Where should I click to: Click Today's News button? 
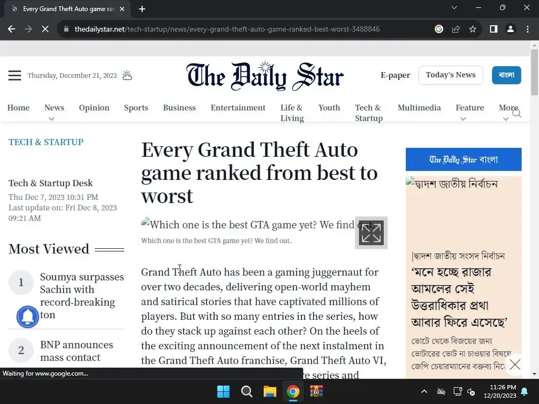pyautogui.click(x=451, y=75)
